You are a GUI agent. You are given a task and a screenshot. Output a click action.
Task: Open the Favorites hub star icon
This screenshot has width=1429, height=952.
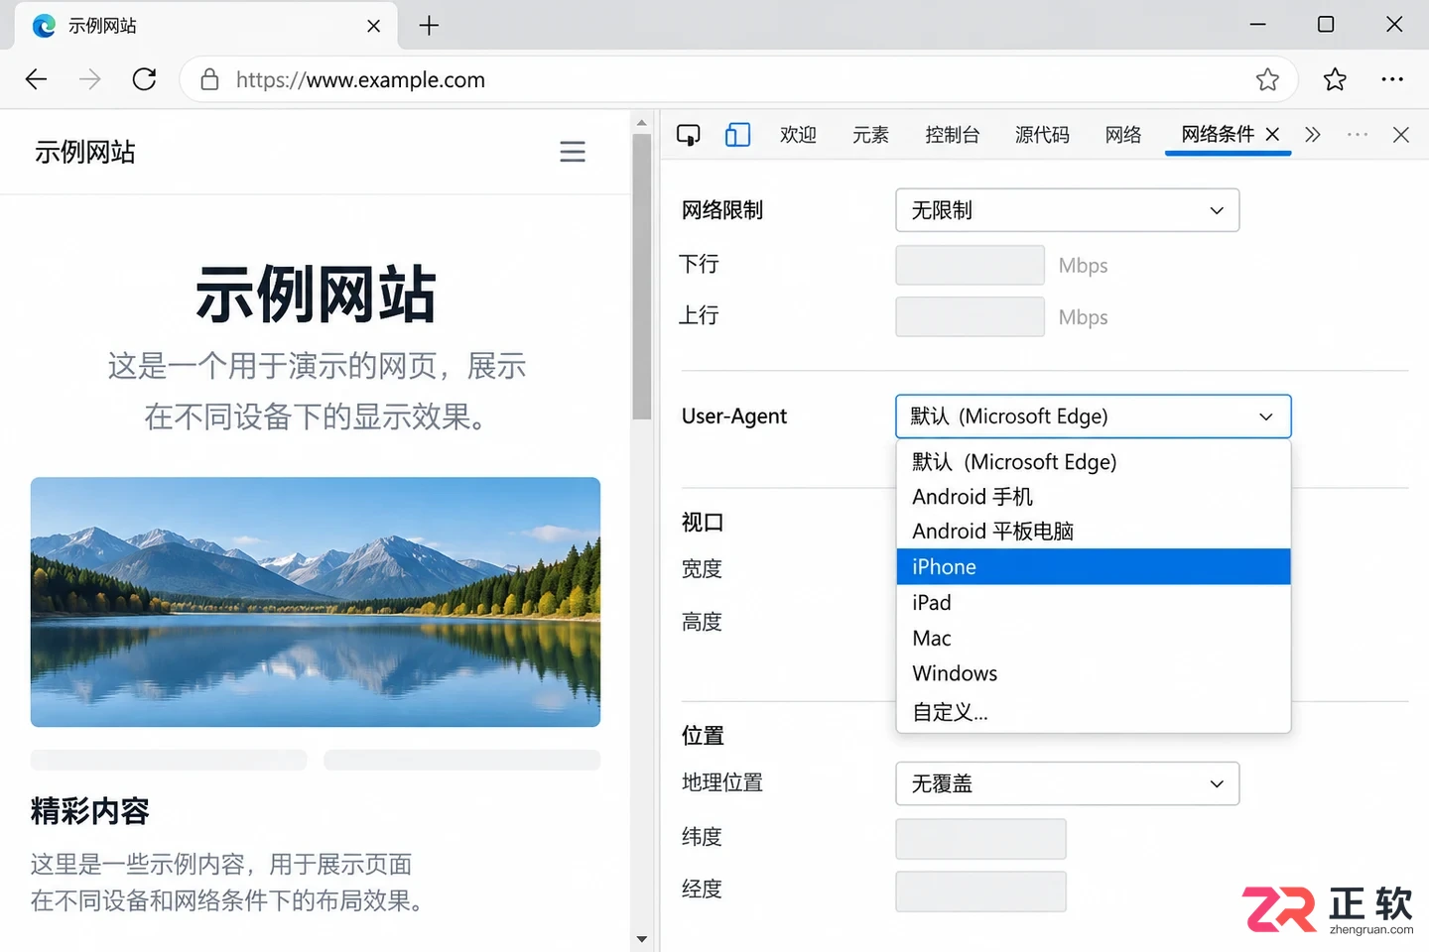(1335, 79)
